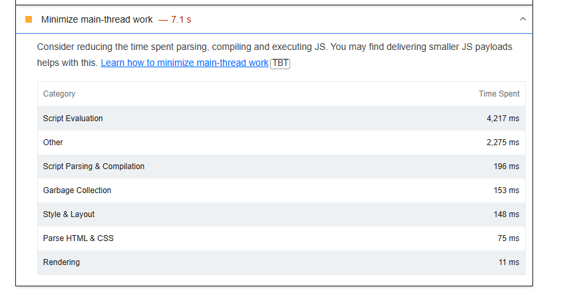Collapse the Minimize main-thread work audit
The height and width of the screenshot is (293, 575).
(522, 19)
